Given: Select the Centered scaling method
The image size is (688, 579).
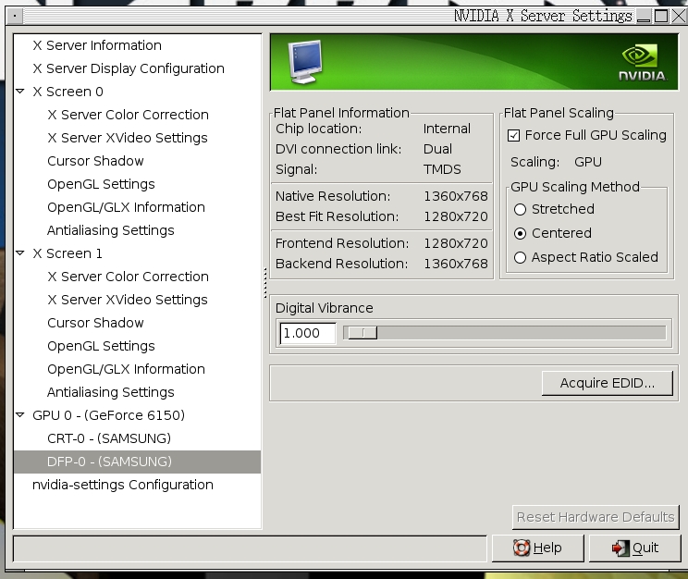Looking at the screenshot, I should click(x=521, y=233).
